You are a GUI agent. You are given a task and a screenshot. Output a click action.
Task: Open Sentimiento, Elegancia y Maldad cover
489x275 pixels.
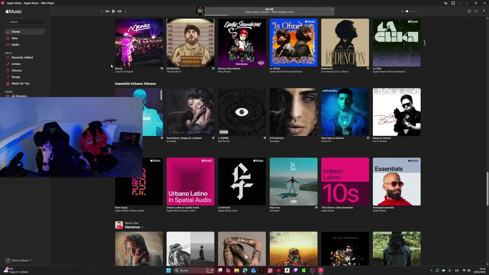(x=190, y=112)
